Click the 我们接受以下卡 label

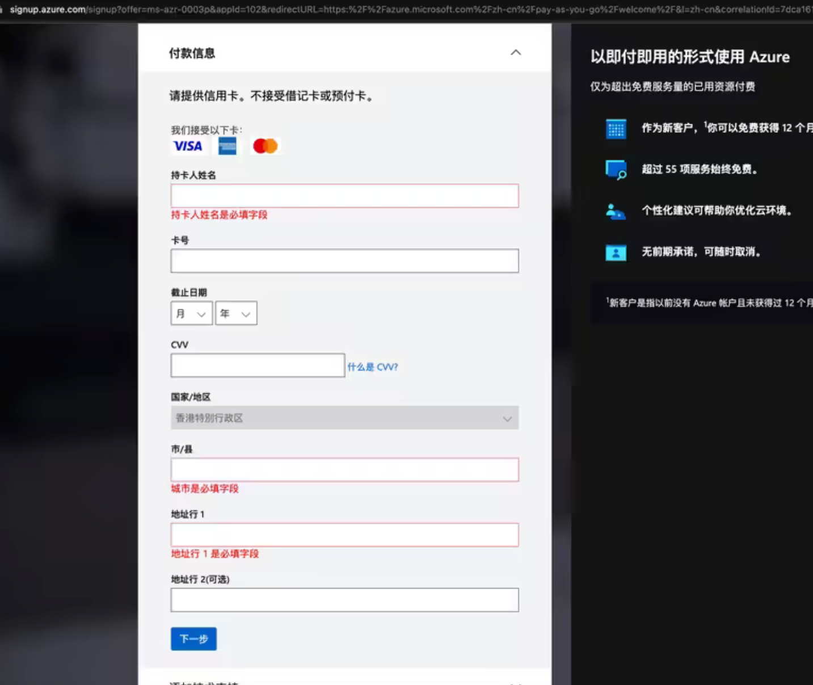click(x=207, y=130)
